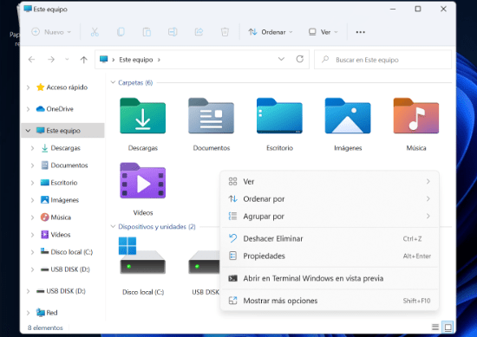
Task: Open the Ordenar por submenu
Action: pos(330,198)
